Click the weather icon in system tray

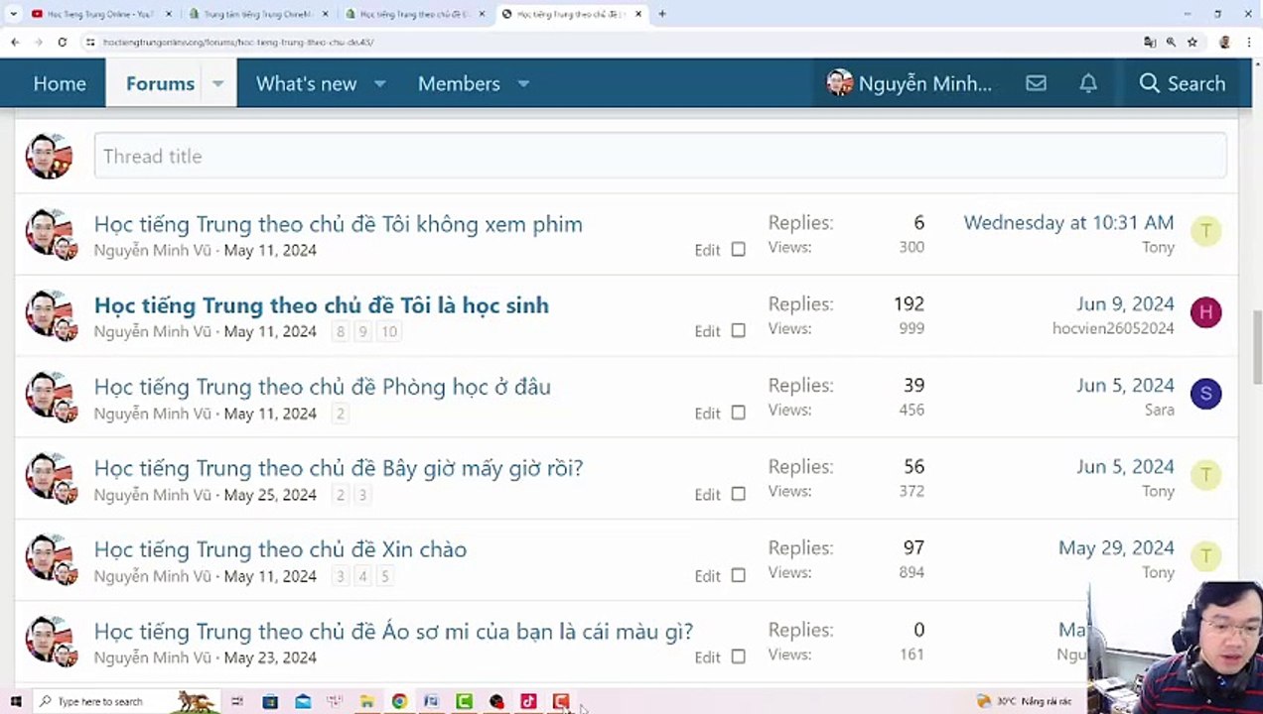[x=983, y=701]
